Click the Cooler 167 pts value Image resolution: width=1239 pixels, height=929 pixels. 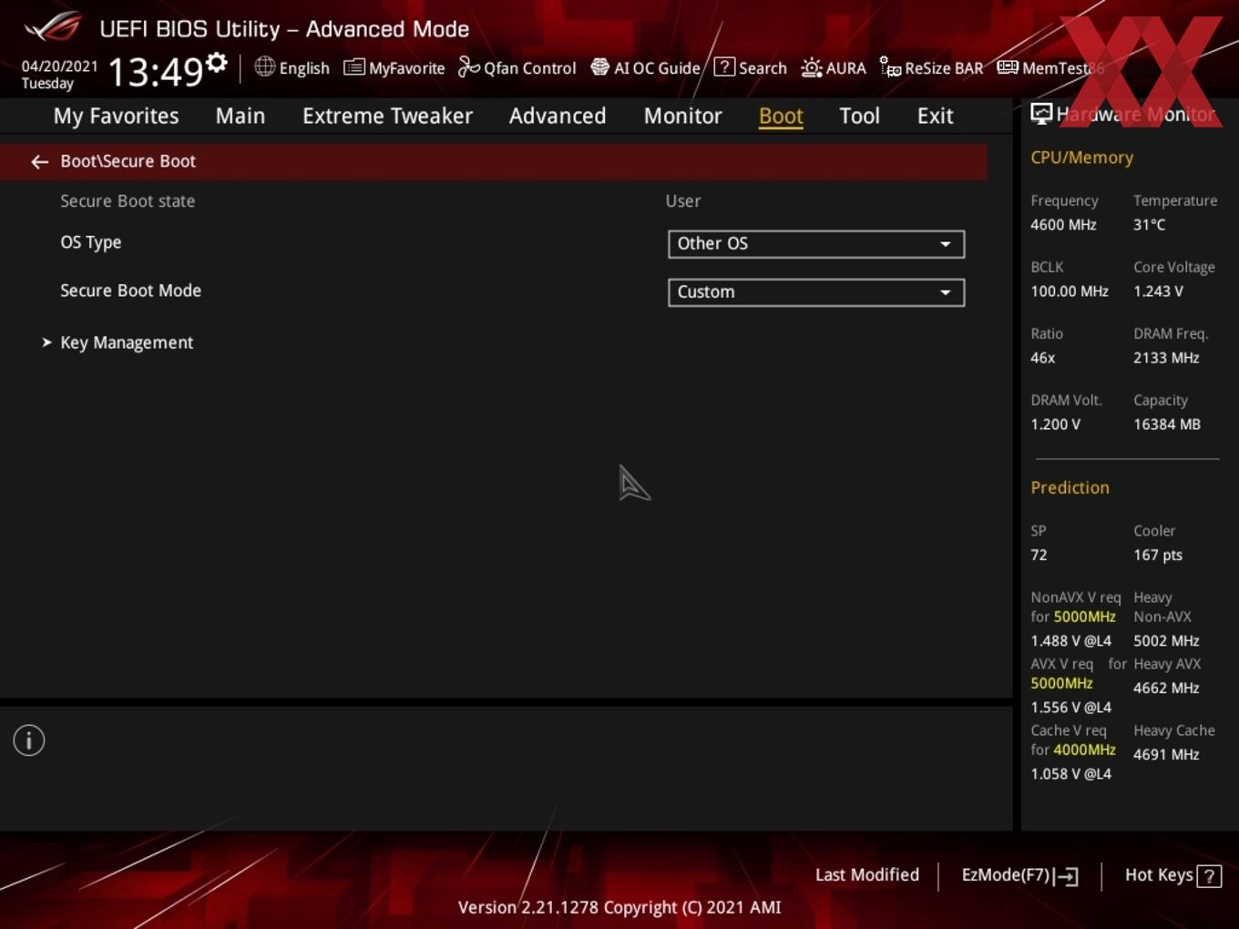(x=1158, y=555)
